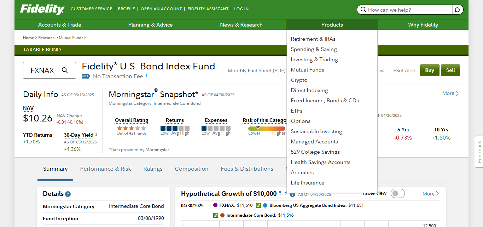Click the FXNAX symbol input field
Viewport: 483px width, 227px height.
coord(50,70)
